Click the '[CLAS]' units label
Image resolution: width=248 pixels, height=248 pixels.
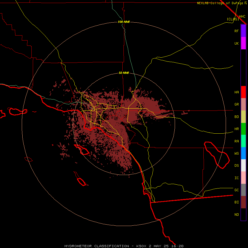click(233, 19)
